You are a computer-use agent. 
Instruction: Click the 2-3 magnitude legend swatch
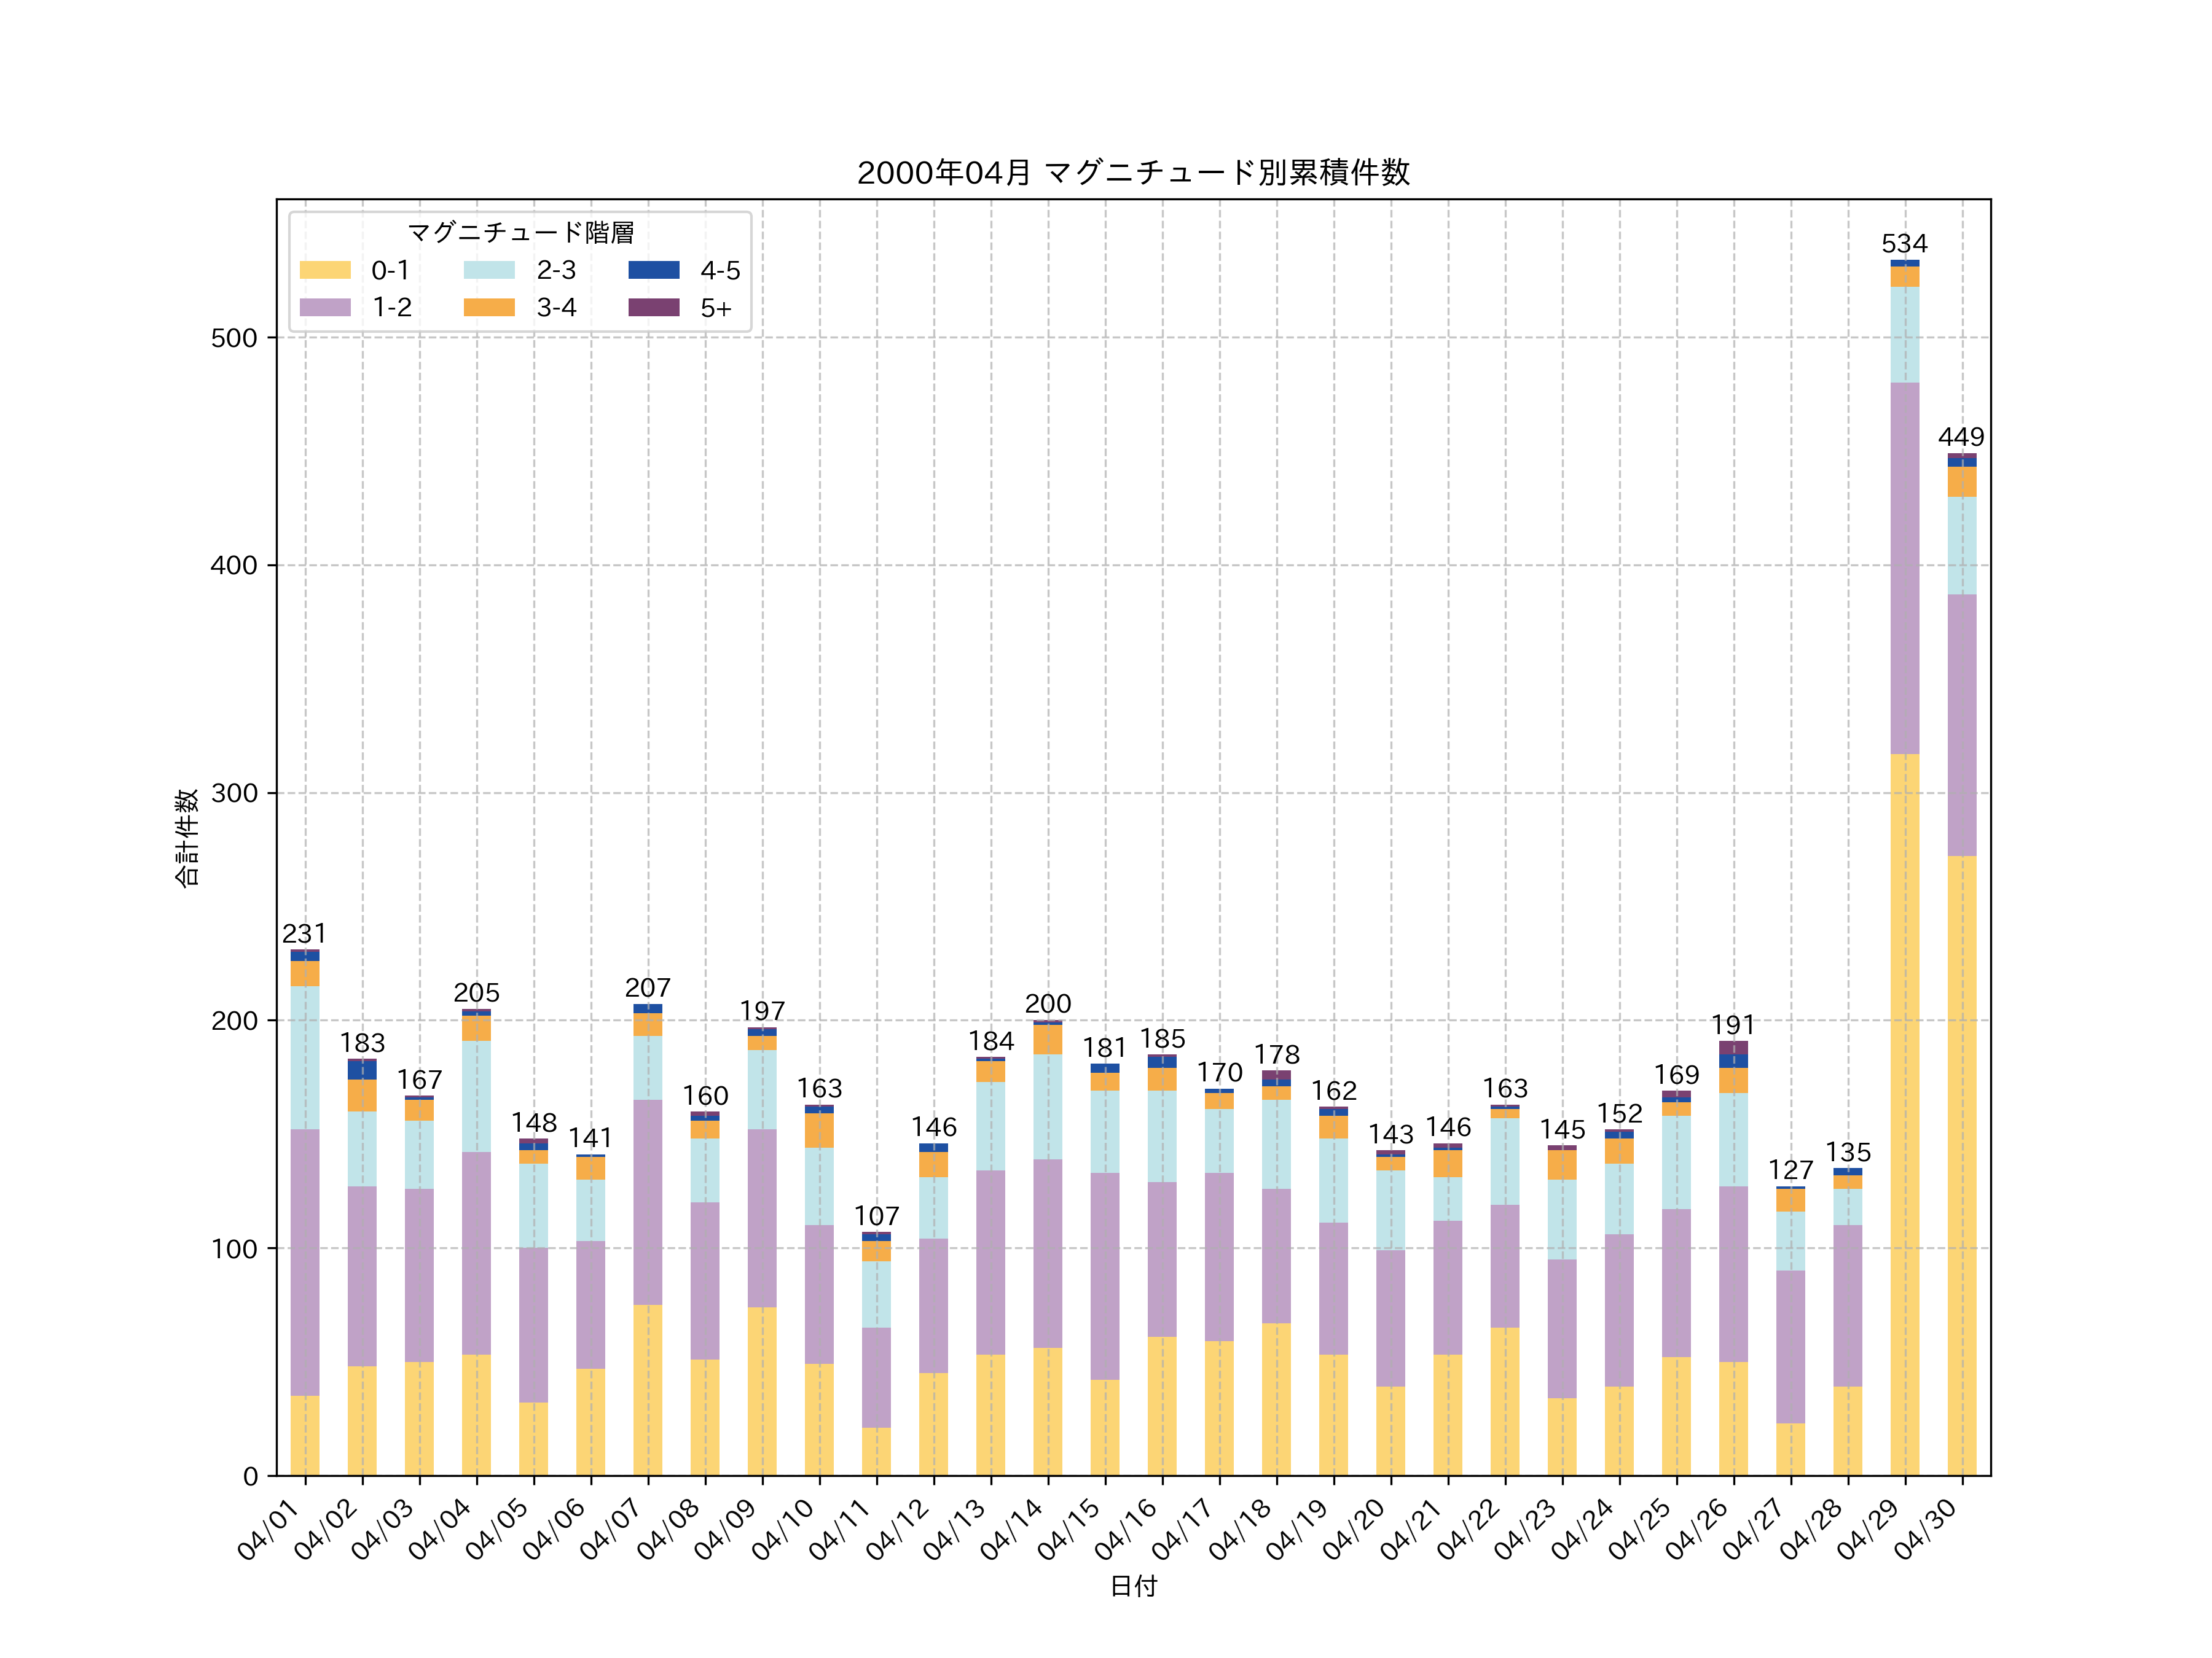(489, 270)
